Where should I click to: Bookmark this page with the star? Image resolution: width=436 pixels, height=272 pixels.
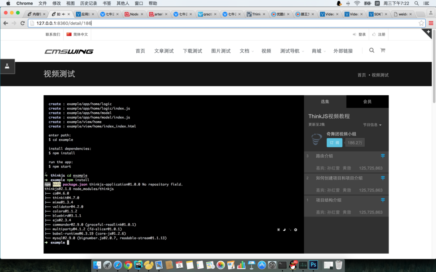(x=421, y=23)
